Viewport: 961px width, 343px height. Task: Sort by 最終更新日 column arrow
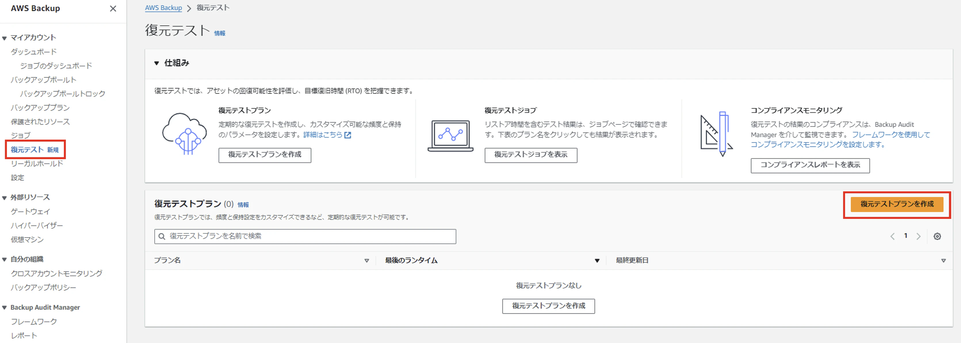click(943, 261)
